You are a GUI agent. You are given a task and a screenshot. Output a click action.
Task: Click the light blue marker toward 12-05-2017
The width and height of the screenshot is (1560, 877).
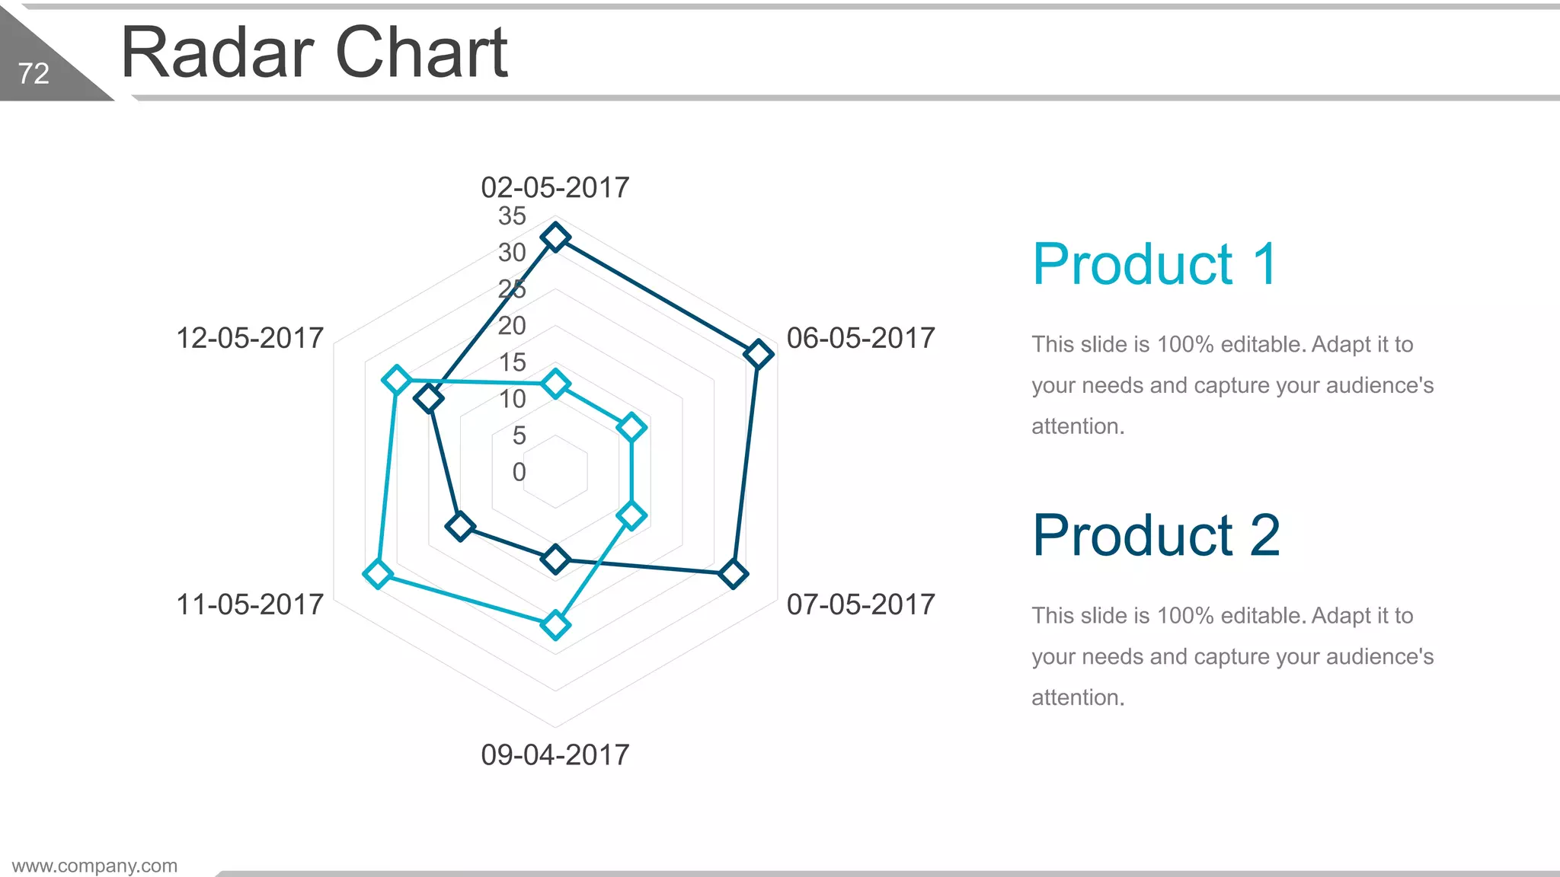pos(396,379)
